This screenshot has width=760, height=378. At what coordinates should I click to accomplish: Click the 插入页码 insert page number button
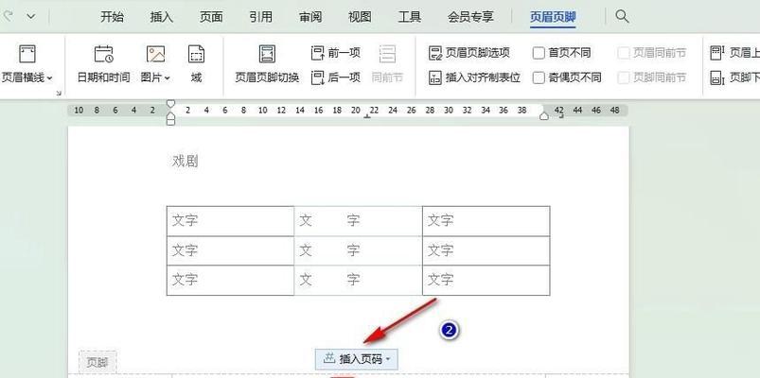tap(357, 359)
